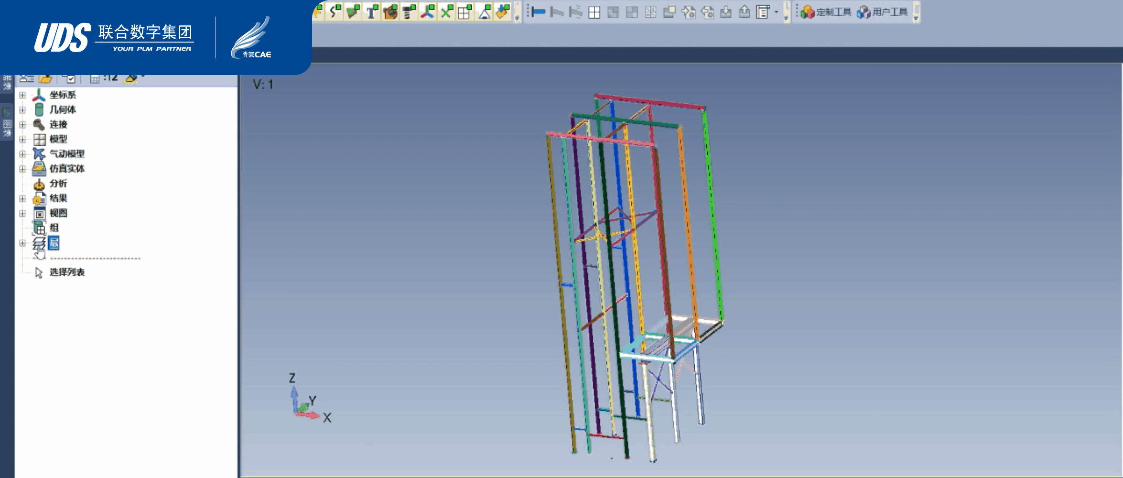Select 模型 in the model tree
The image size is (1123, 478).
click(x=58, y=140)
